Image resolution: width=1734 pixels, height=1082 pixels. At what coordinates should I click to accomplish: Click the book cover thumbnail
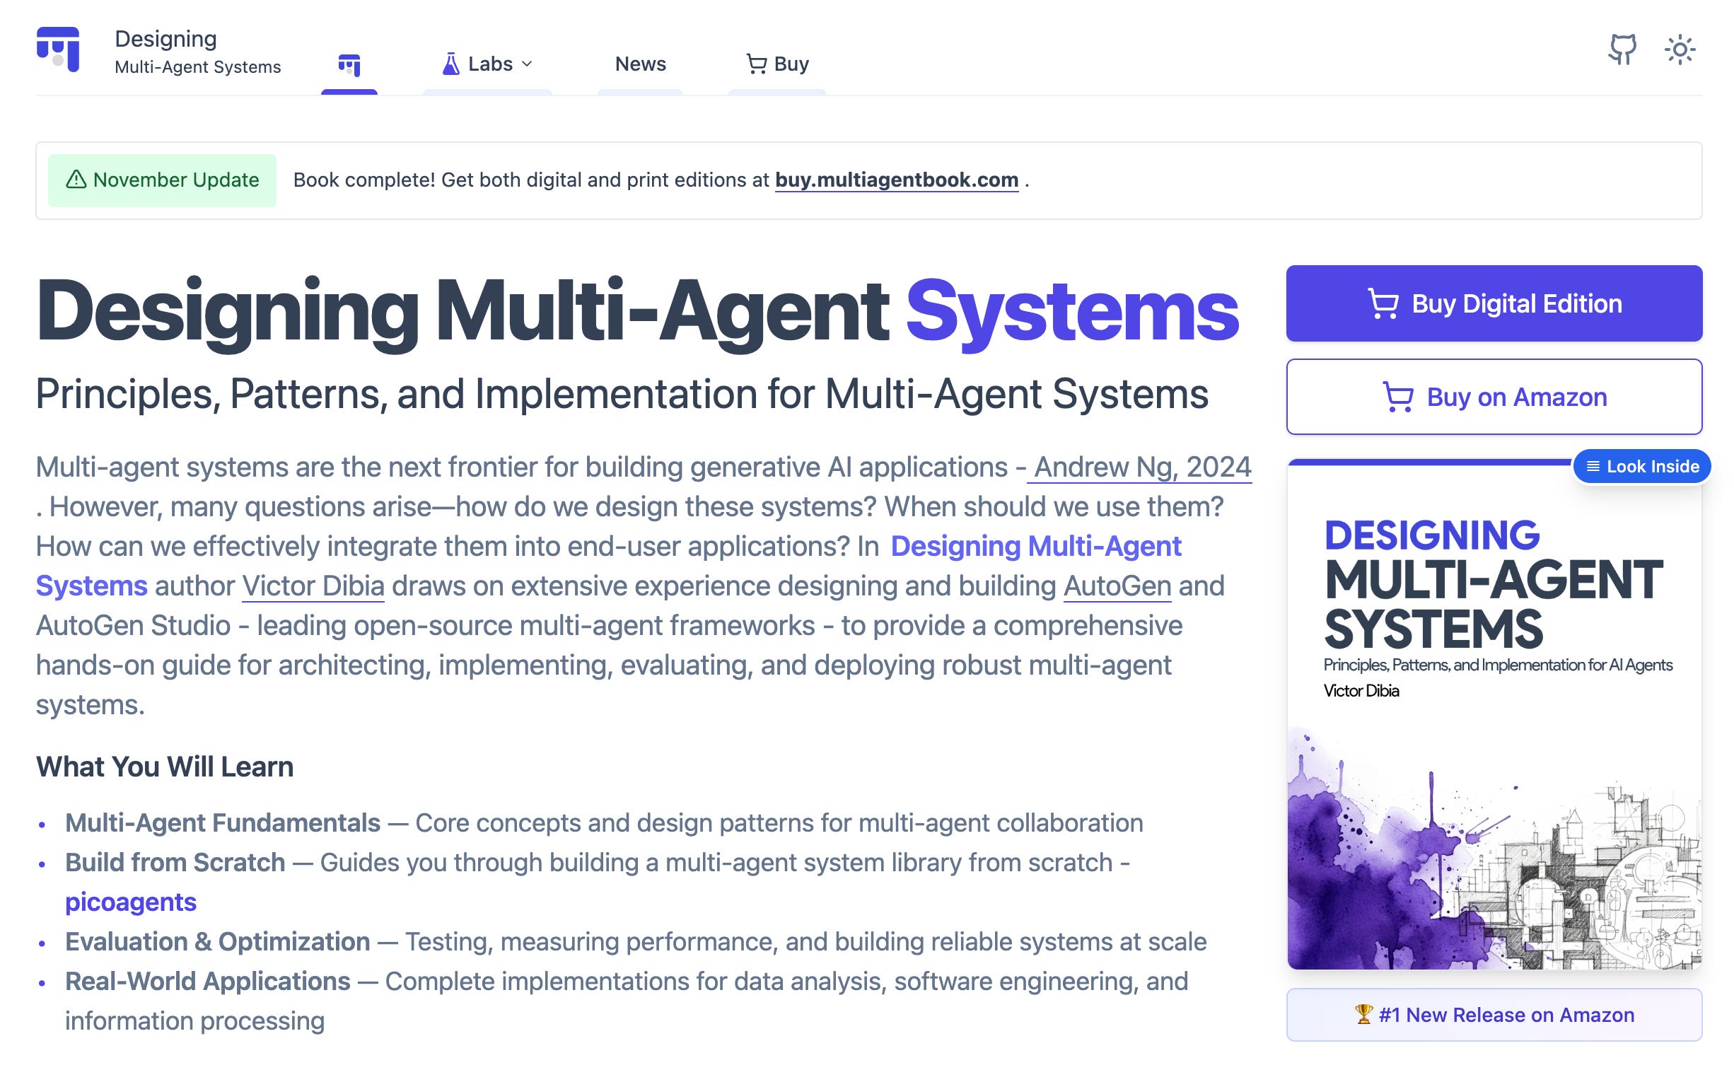[x=1494, y=716]
